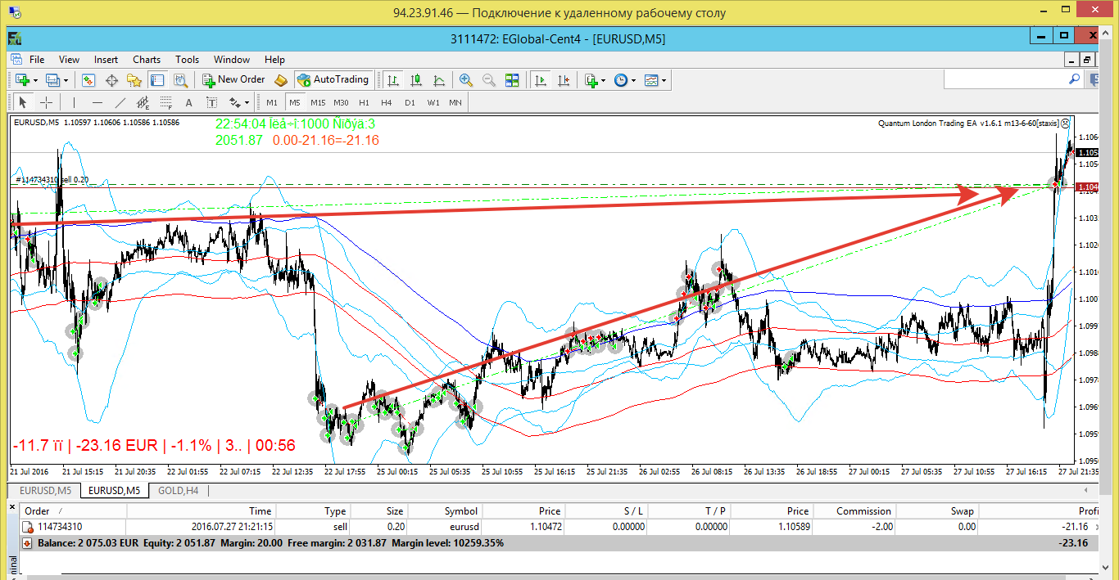
Task: Zoom out of the chart
Action: (x=489, y=80)
